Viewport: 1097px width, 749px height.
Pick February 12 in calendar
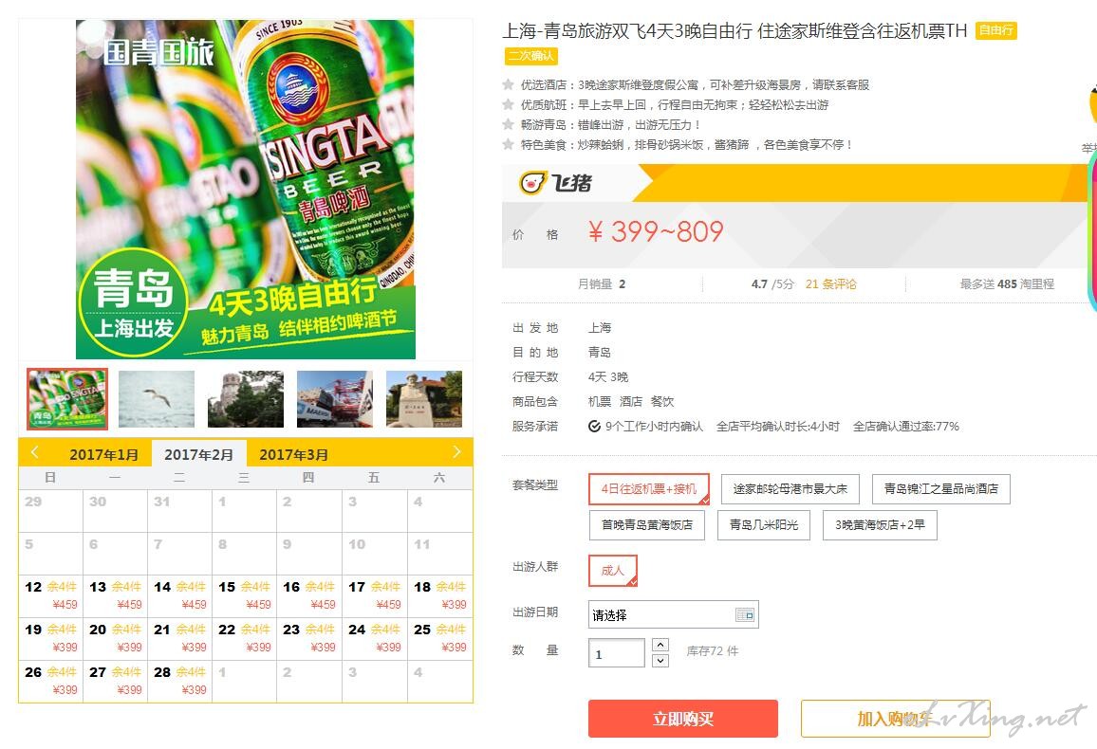pos(50,596)
